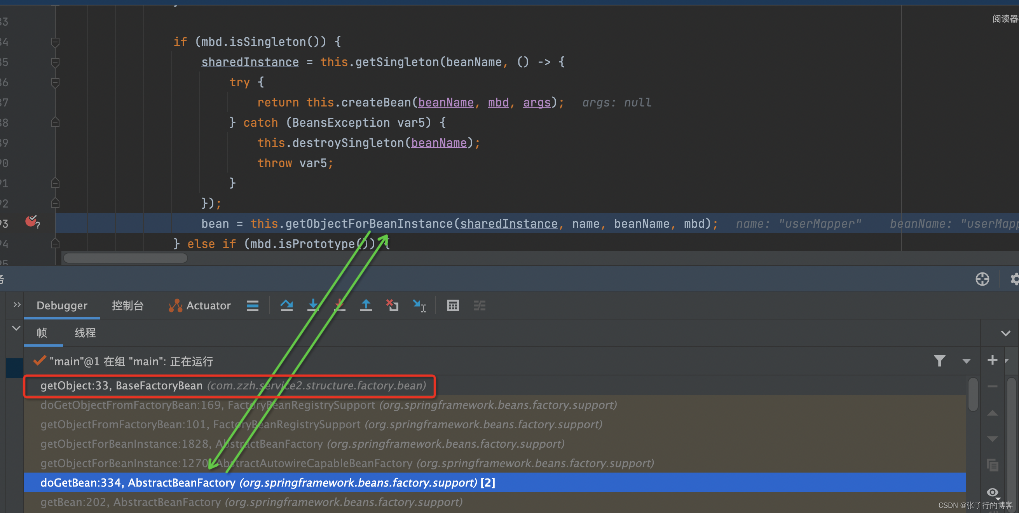Click the chevron at frames panel right

tap(1005, 333)
